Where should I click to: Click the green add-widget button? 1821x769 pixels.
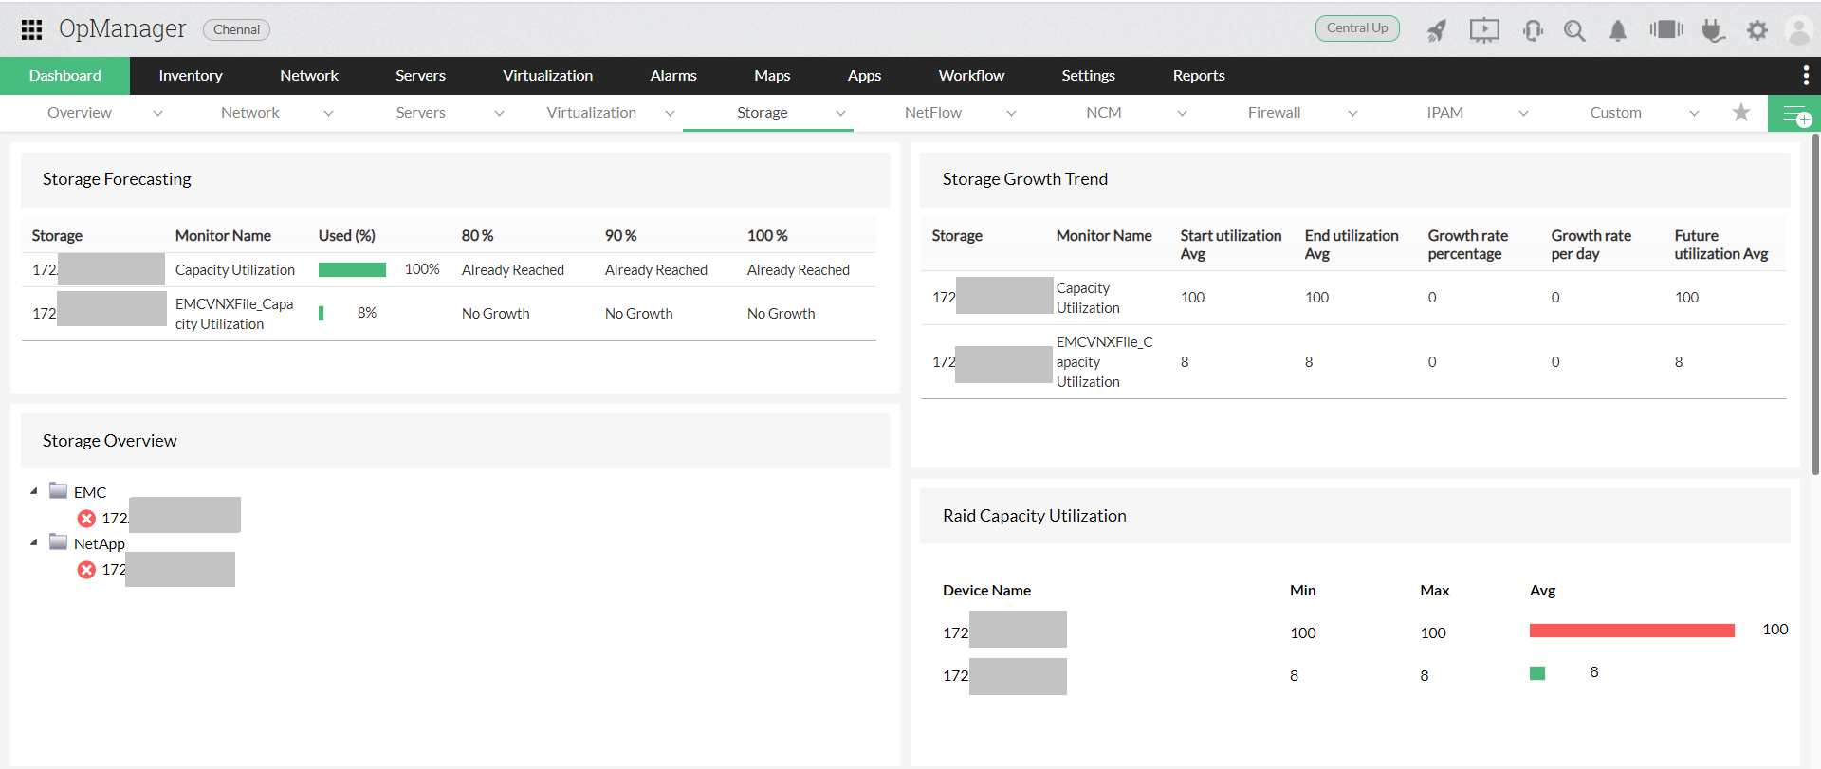[x=1794, y=114]
